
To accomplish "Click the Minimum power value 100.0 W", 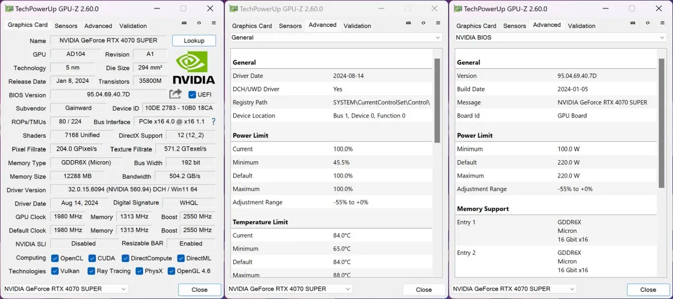I will (569, 149).
